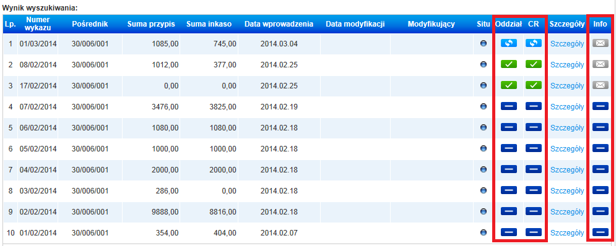
Task: Click Situ blue dot for wykaz 04/02/2014
Action: [484, 169]
